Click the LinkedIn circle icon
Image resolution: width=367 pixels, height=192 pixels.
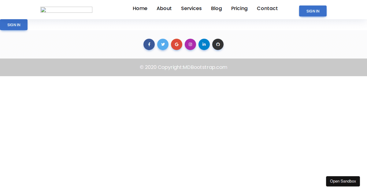[204, 44]
